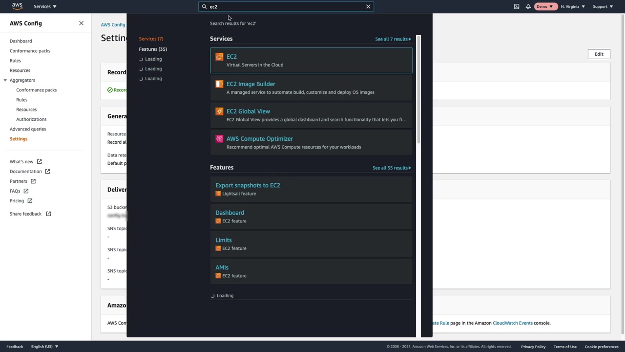The width and height of the screenshot is (625, 352).
Task: Open the EC2 Dashboard feature result
Action: (311, 216)
